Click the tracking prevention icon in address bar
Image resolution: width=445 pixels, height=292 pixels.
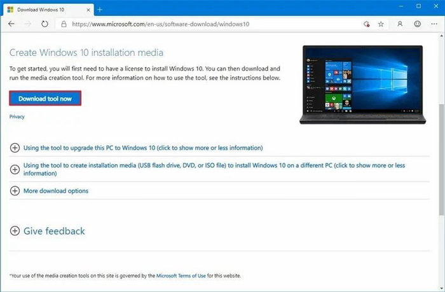[x=366, y=24]
